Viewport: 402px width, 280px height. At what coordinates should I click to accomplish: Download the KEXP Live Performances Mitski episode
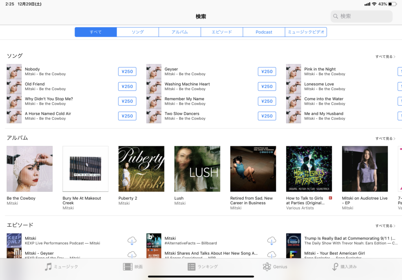[x=132, y=240]
